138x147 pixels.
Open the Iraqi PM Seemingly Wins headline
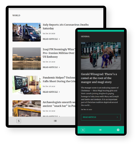point(59,53)
